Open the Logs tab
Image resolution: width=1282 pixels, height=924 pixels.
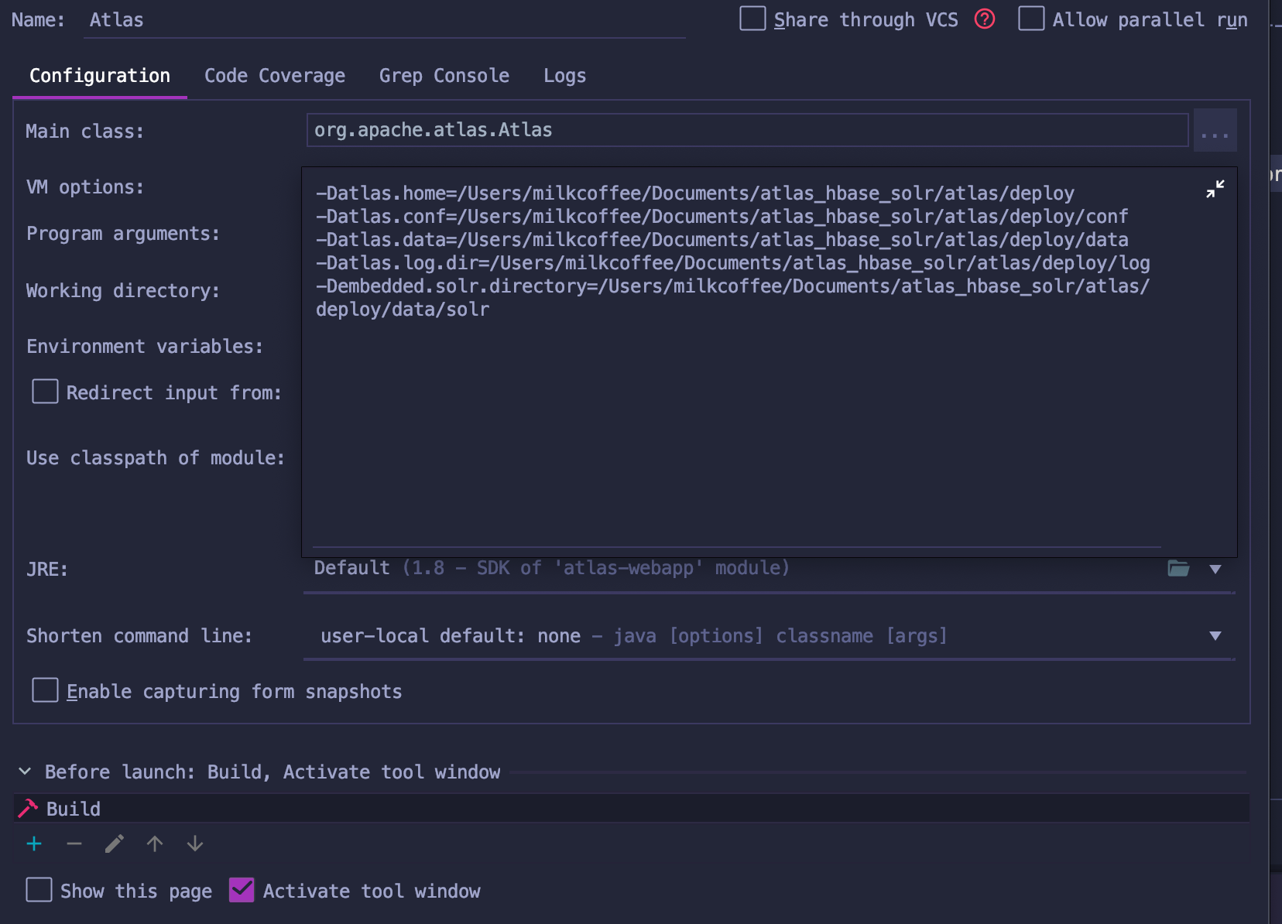564,76
